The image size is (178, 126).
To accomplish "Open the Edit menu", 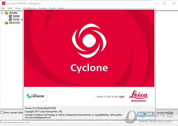I will (10, 8).
